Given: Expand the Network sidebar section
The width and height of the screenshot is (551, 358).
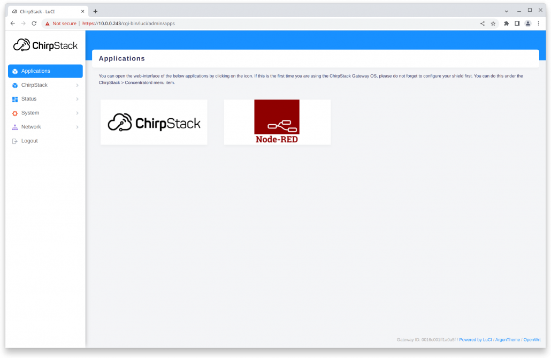Looking at the screenshot, I should (x=78, y=127).
